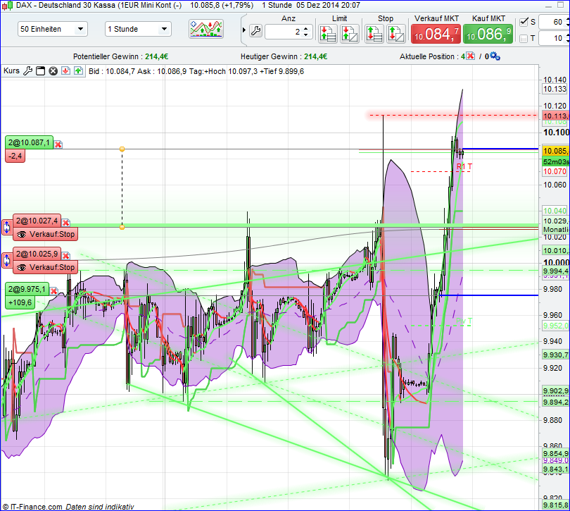Click the second Stop order icon

pyautogui.click(x=396, y=34)
